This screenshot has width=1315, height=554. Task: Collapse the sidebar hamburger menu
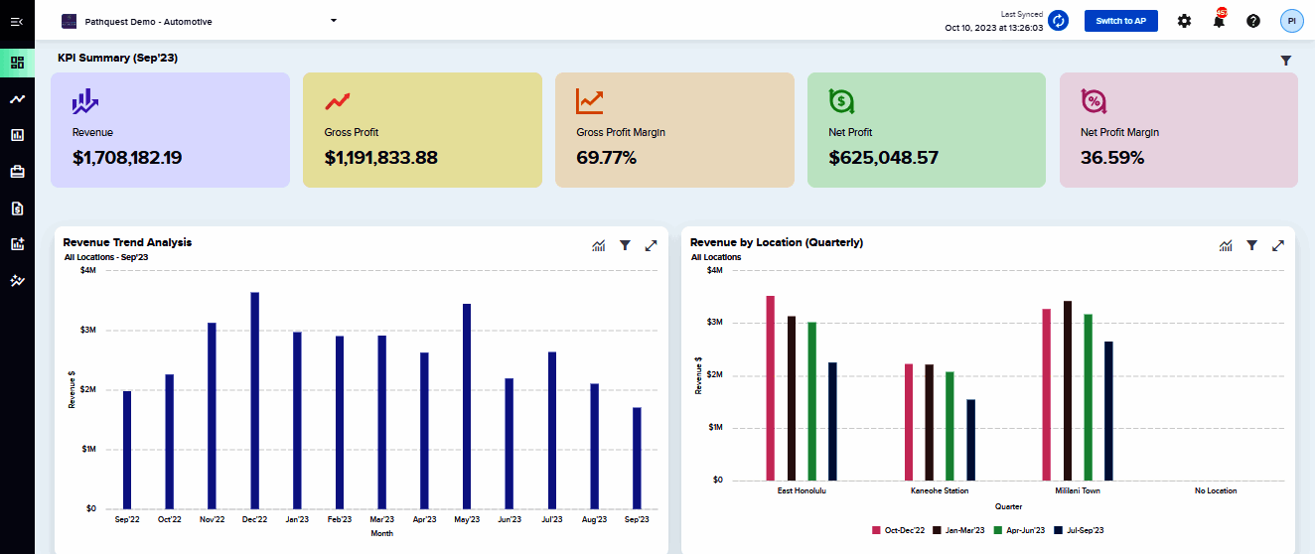click(x=17, y=21)
